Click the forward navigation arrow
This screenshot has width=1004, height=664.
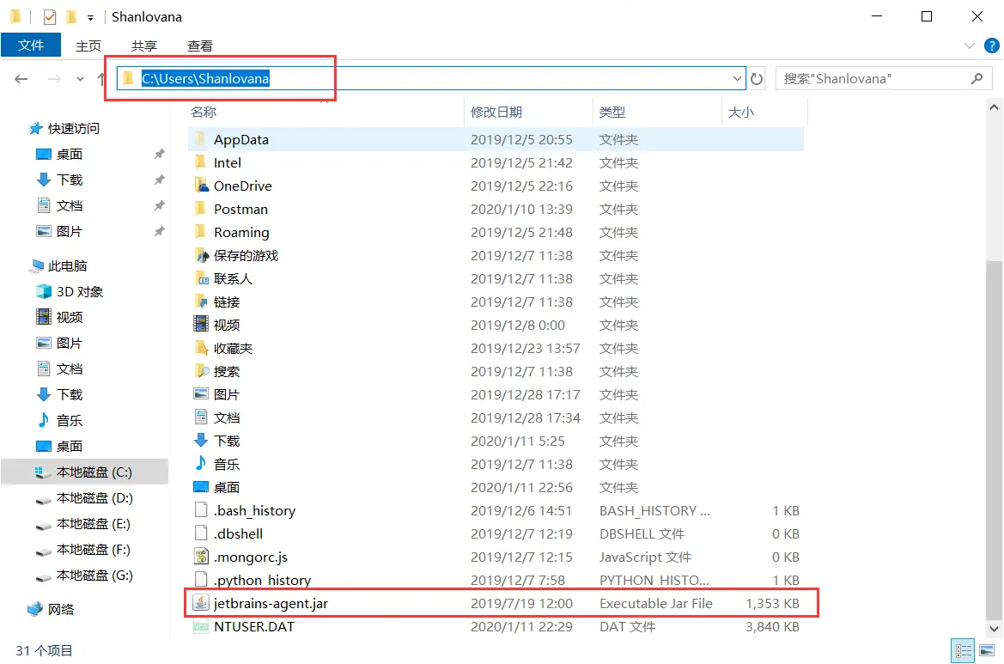pos(54,79)
